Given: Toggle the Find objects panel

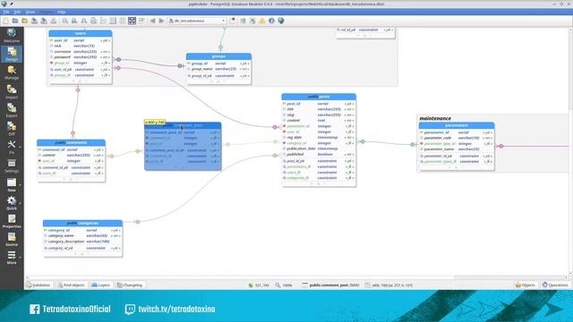Looking at the screenshot, I should [x=72, y=284].
